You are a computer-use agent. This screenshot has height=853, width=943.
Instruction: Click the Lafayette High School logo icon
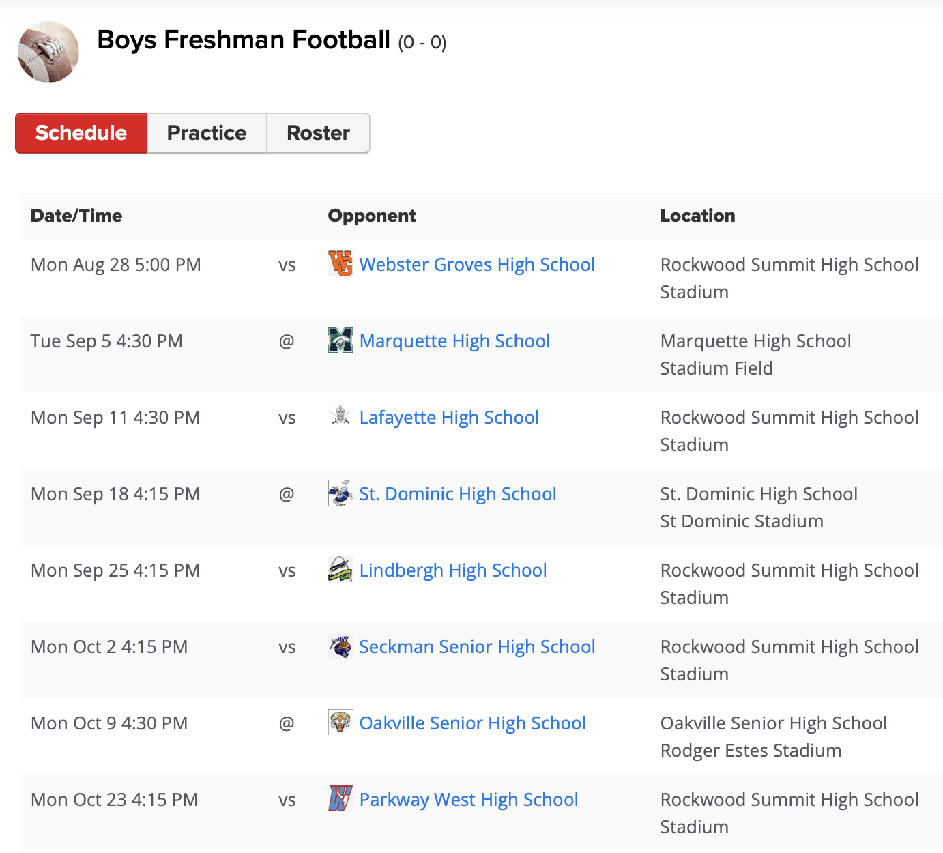pyautogui.click(x=340, y=416)
